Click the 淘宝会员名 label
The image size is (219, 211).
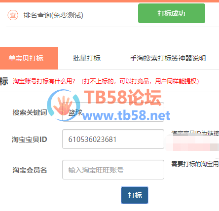tap(30, 170)
